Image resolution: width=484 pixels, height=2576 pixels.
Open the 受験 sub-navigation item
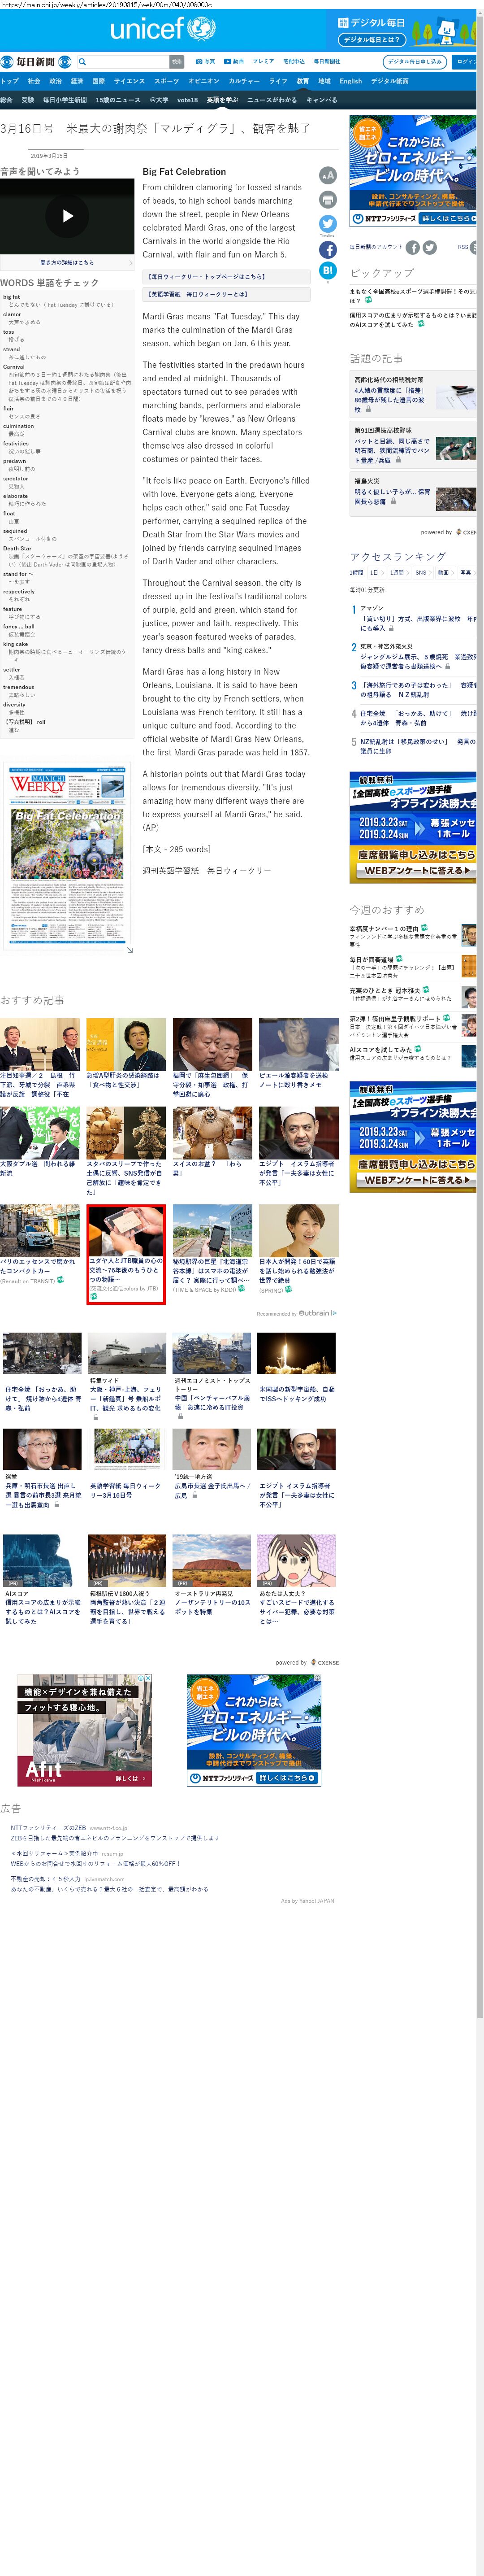point(27,100)
